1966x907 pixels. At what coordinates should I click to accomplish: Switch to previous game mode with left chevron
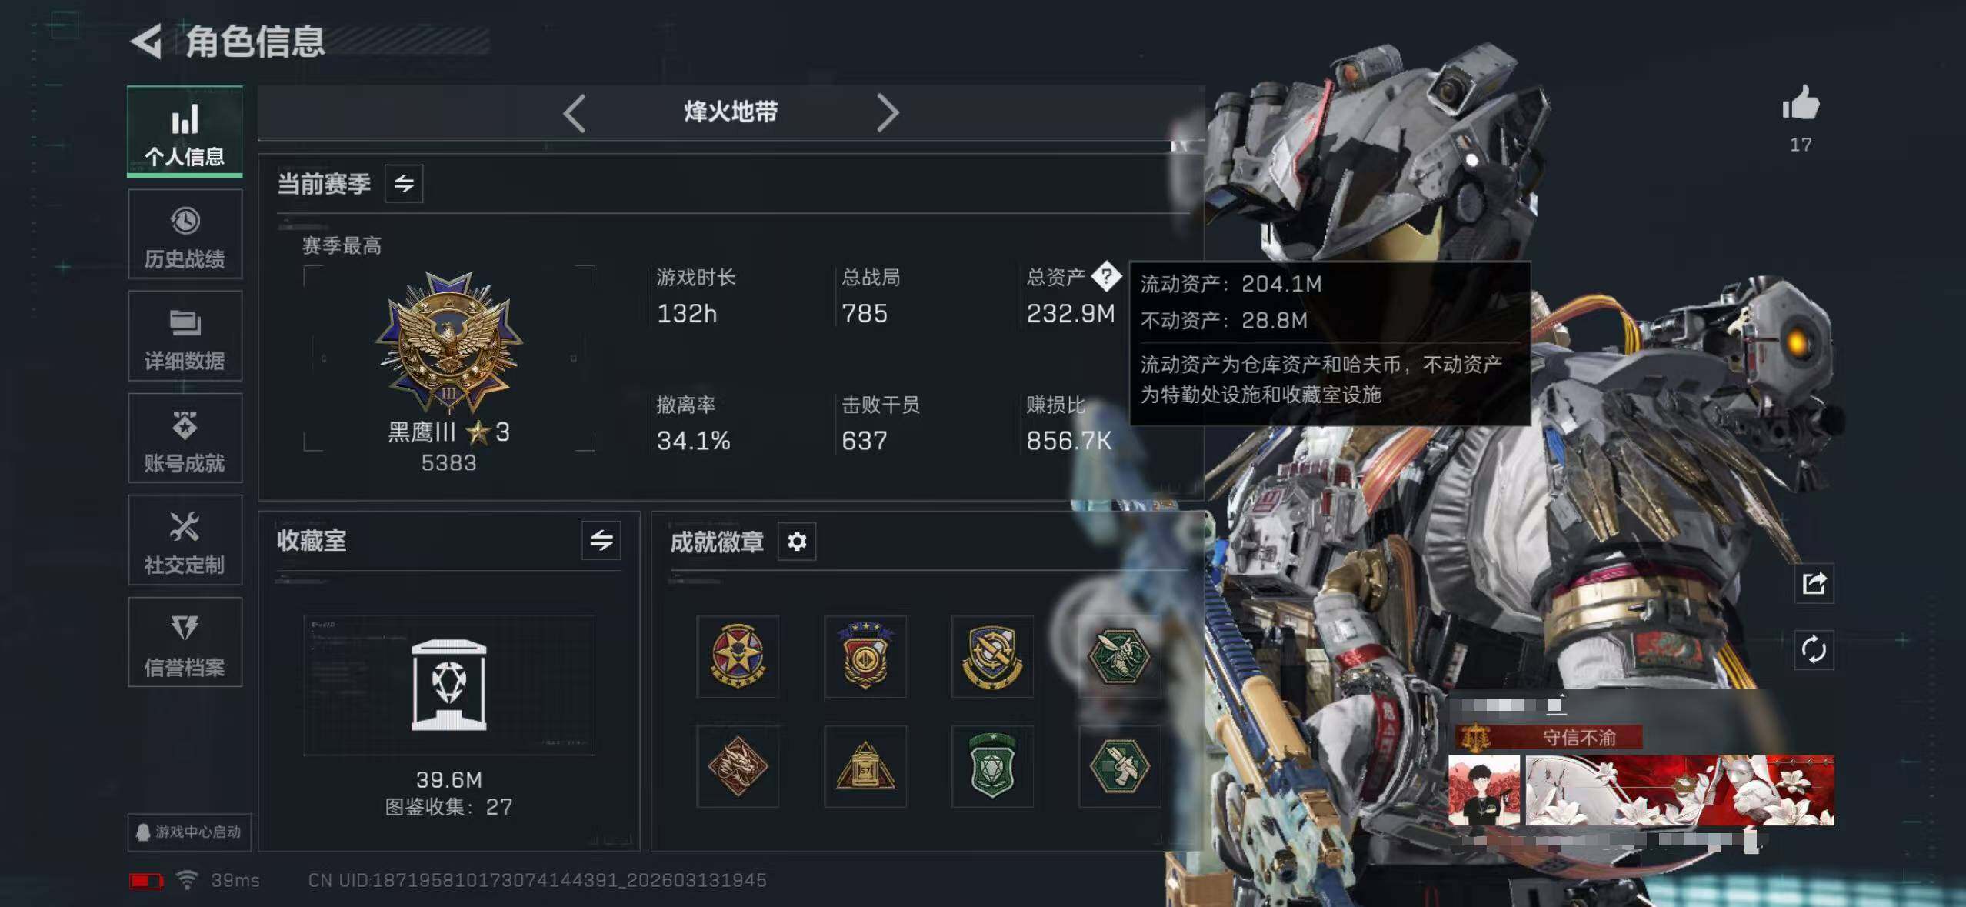click(575, 113)
